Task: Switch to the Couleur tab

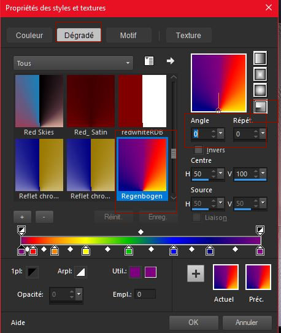Action: click(x=29, y=35)
